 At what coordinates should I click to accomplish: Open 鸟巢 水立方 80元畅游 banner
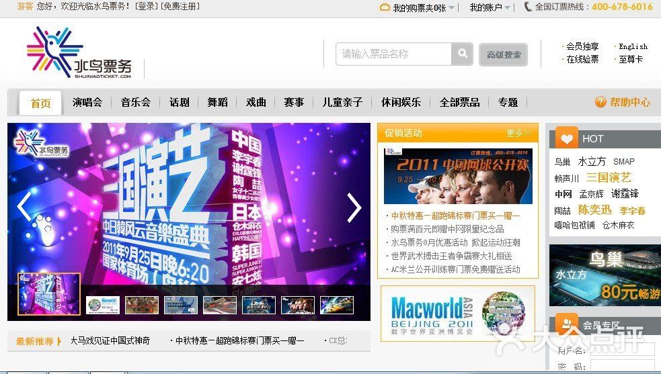pyautogui.click(x=605, y=275)
